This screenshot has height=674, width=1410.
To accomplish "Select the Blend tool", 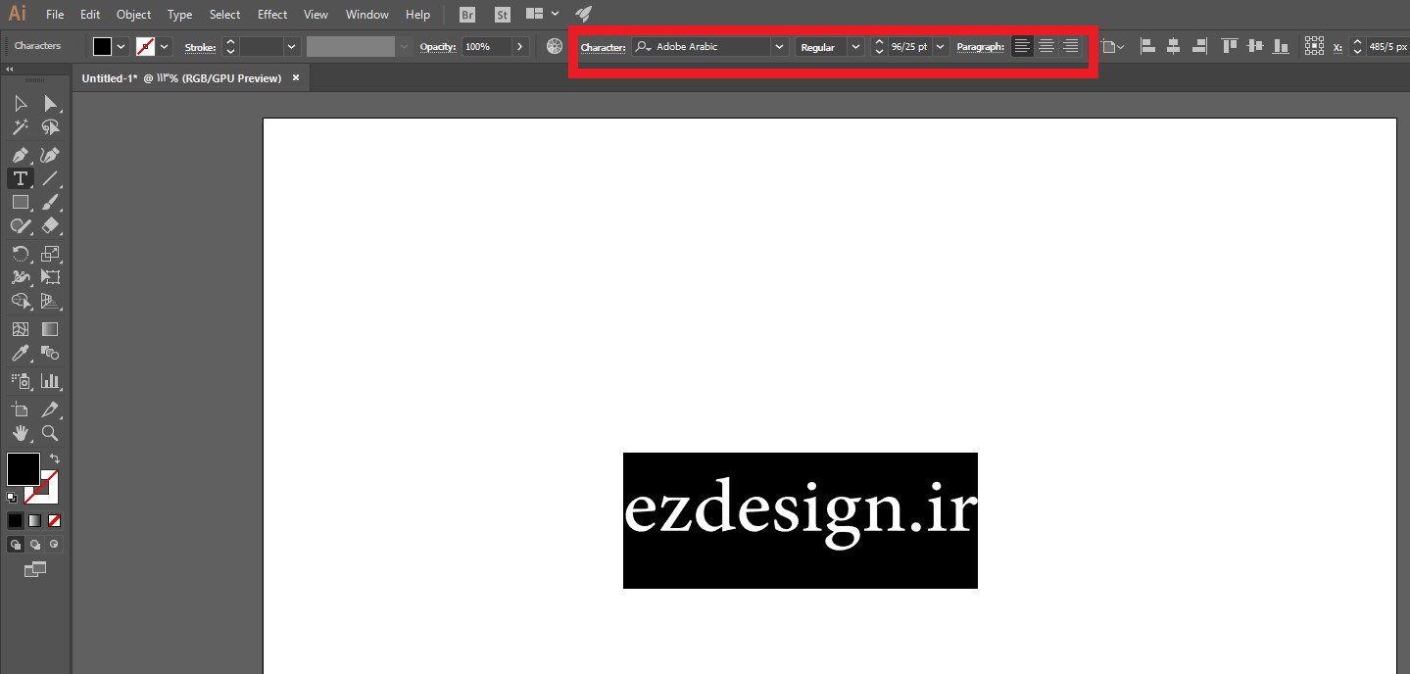I will pyautogui.click(x=50, y=353).
